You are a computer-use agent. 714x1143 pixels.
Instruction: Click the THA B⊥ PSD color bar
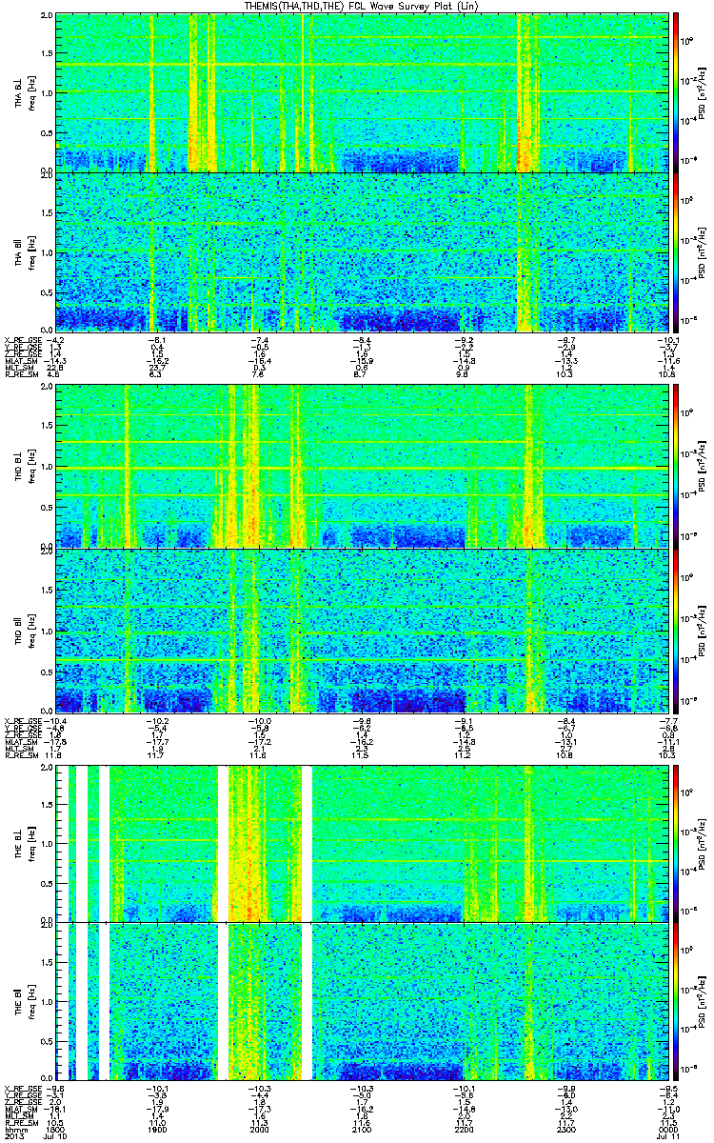click(x=676, y=91)
